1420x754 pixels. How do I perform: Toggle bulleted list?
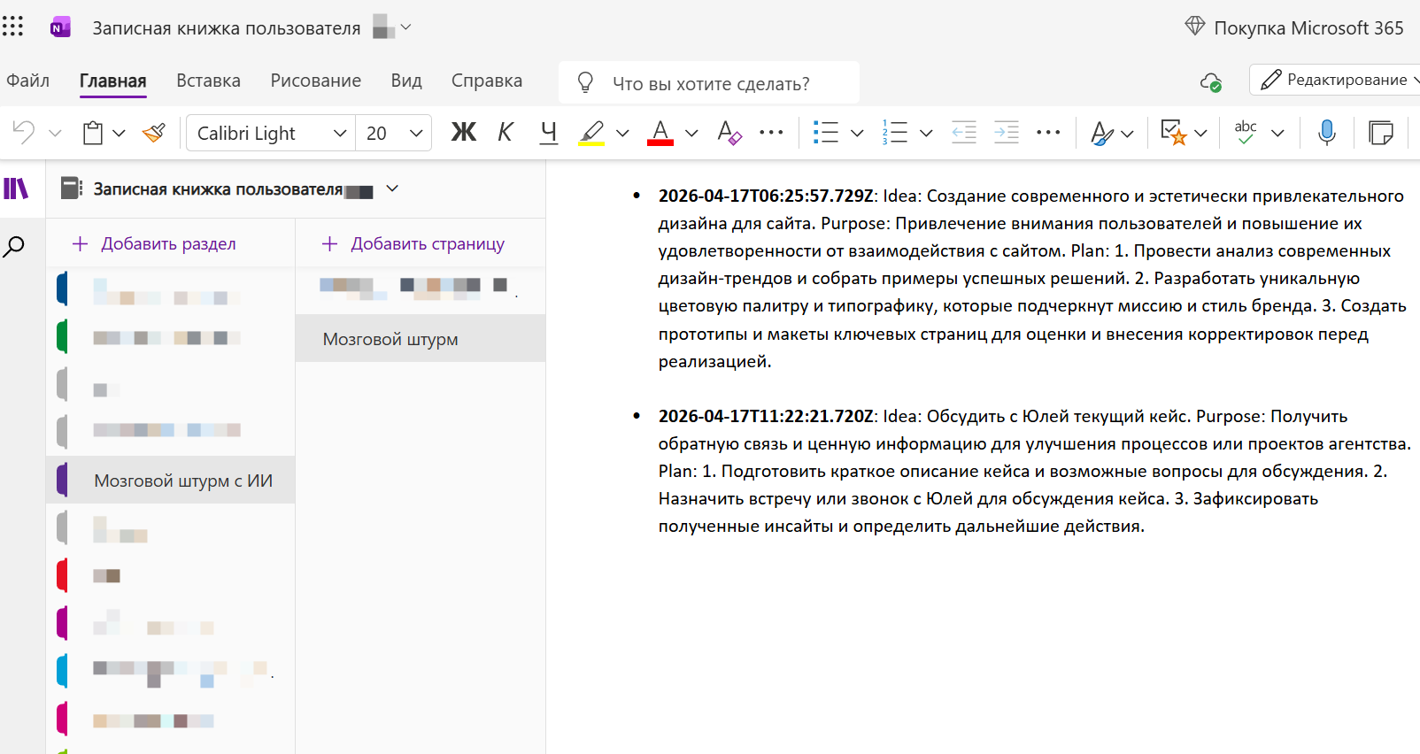(826, 133)
